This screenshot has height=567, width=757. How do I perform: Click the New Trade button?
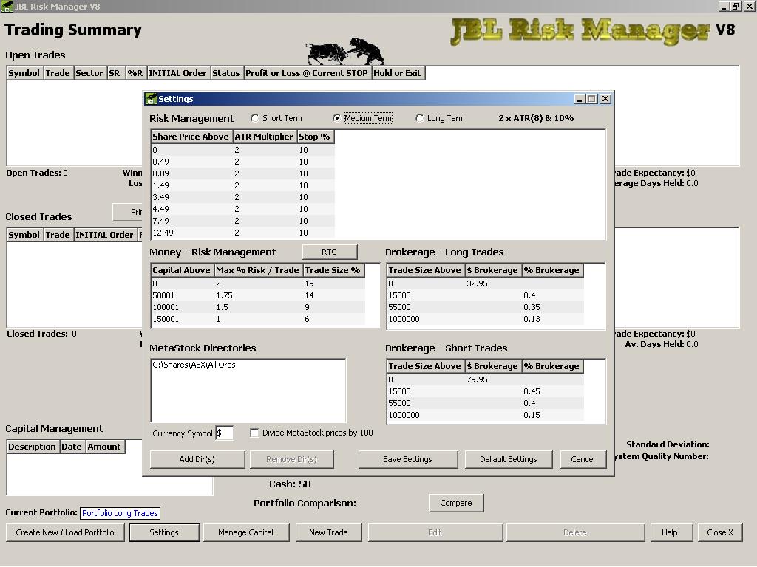coord(328,533)
